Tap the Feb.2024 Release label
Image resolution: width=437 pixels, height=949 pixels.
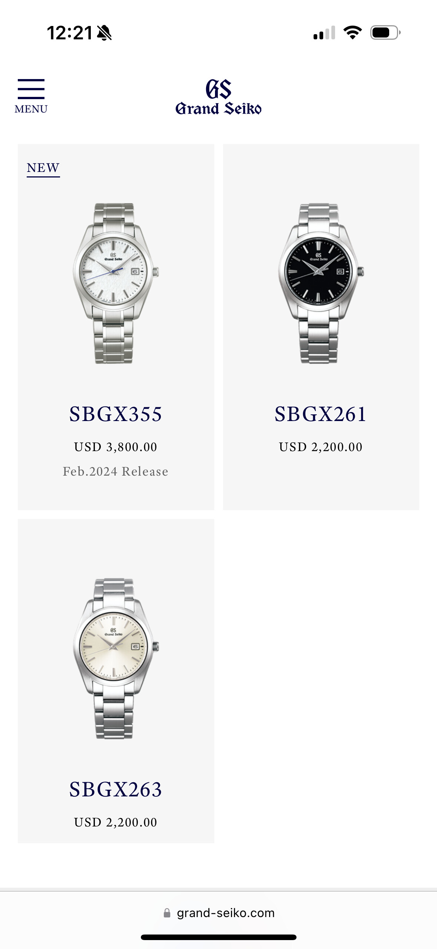pyautogui.click(x=116, y=472)
